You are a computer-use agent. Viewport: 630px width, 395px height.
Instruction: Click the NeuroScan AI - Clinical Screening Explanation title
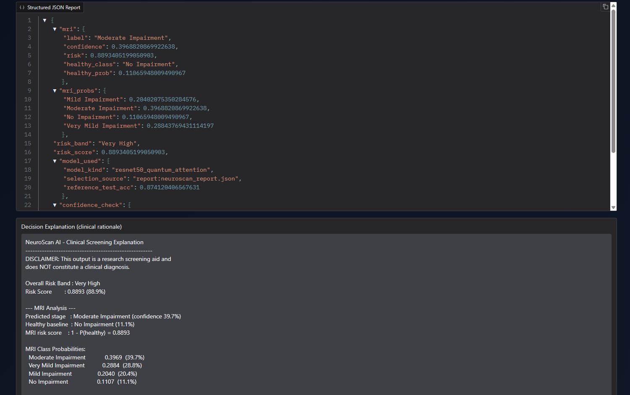[x=84, y=242]
